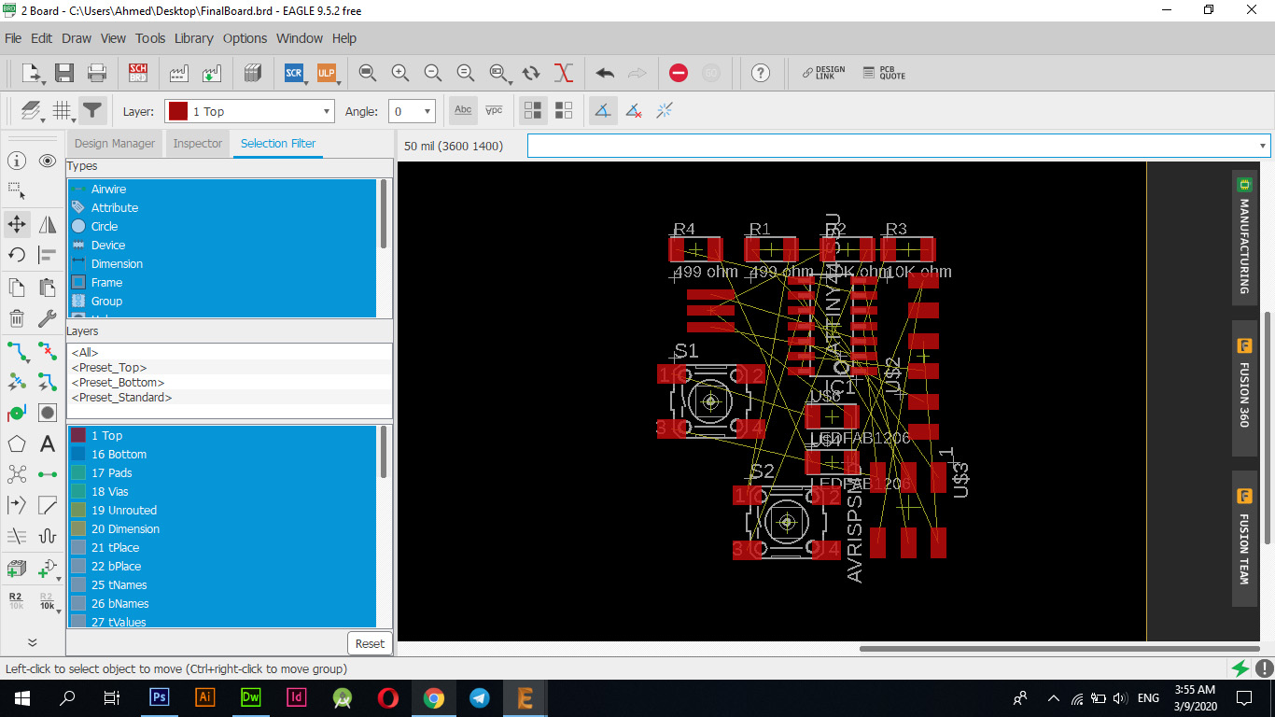Image resolution: width=1275 pixels, height=717 pixels.
Task: Toggle the single-line text Abc option
Action: point(463,111)
